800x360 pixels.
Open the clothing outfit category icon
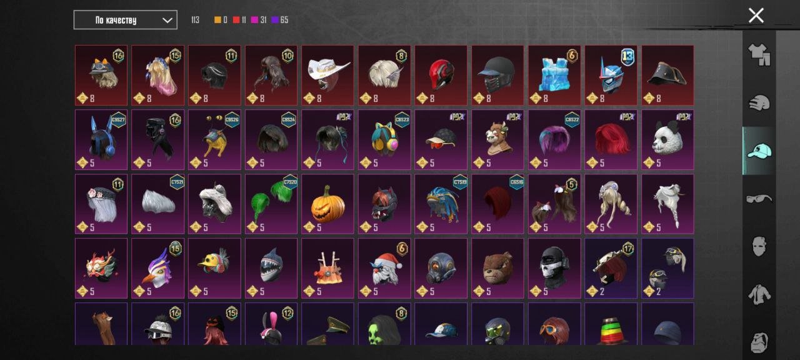coord(759,56)
